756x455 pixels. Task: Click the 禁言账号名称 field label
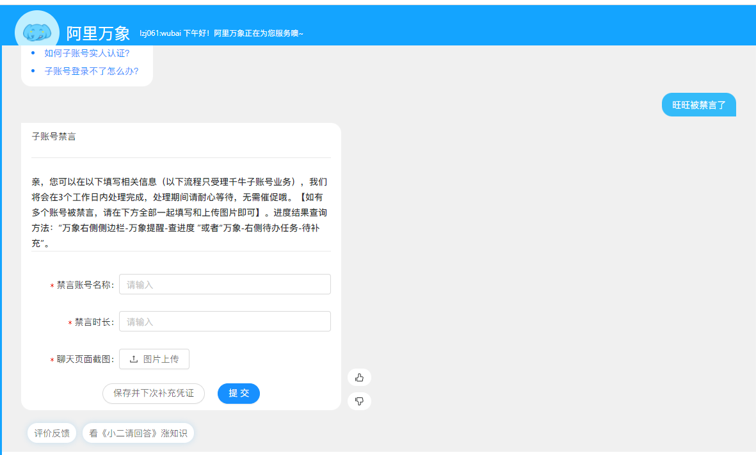85,285
